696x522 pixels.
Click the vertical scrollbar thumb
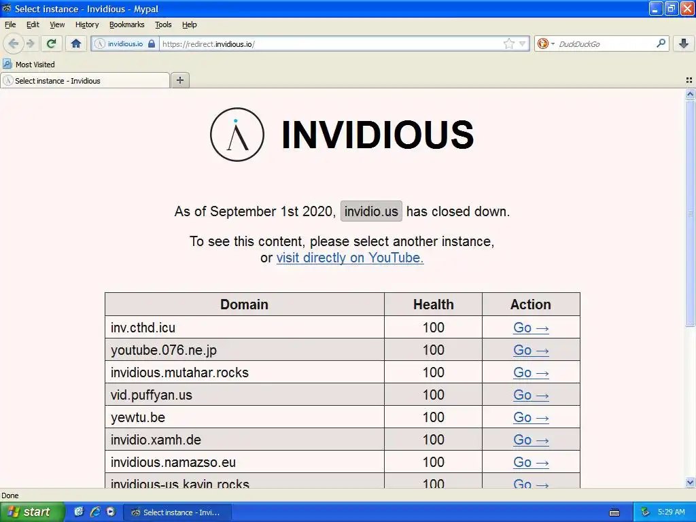[x=690, y=213]
